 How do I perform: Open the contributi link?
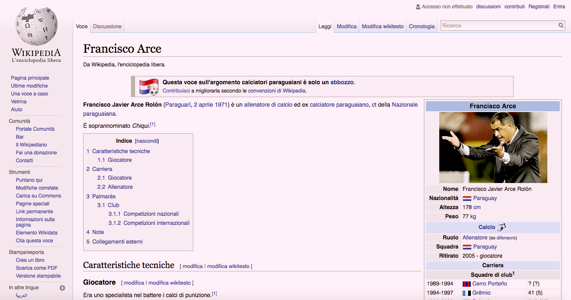pyautogui.click(x=514, y=7)
